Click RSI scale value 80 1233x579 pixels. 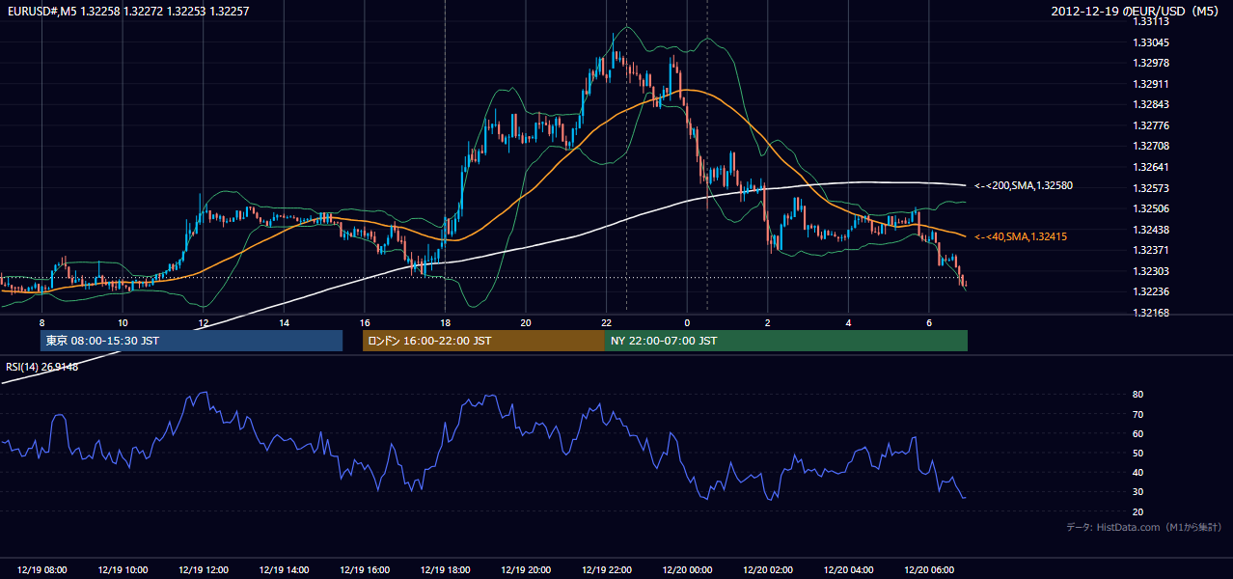(x=1137, y=395)
